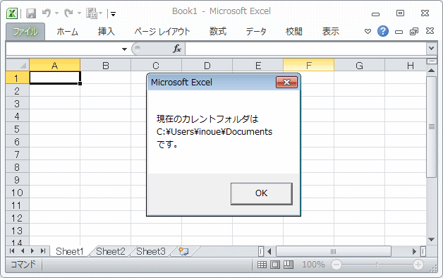The width and height of the screenshot is (443, 278).
Task: Minimize the workbook window inside Excel
Action: point(399,32)
